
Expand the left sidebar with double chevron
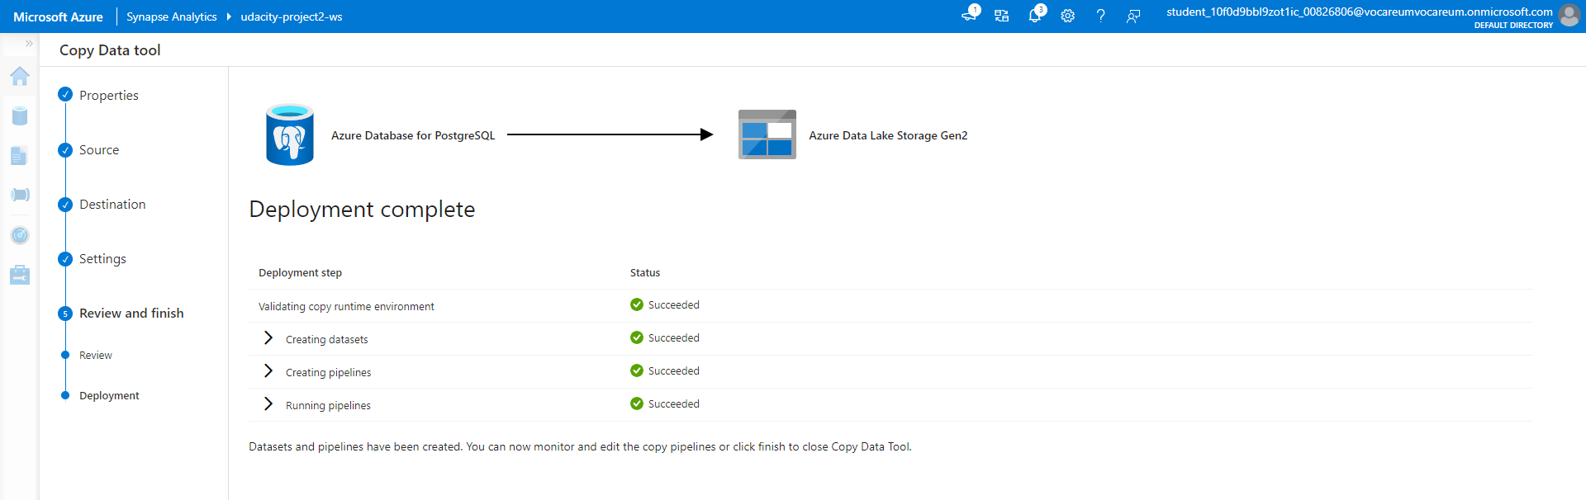pos(29,44)
